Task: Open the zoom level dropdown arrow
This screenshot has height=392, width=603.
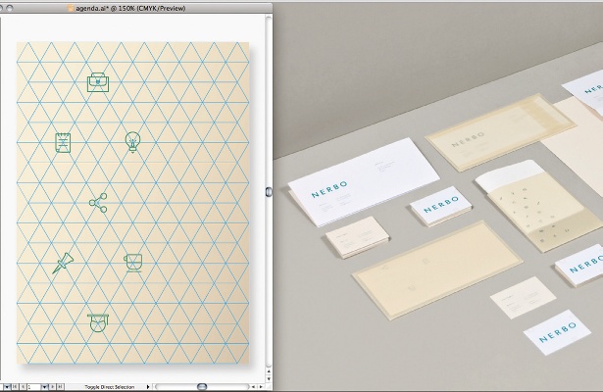Action: pos(7,387)
